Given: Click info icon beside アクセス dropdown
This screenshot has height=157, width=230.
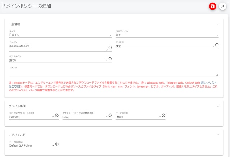Looking at the screenshot, I should click(217, 45).
